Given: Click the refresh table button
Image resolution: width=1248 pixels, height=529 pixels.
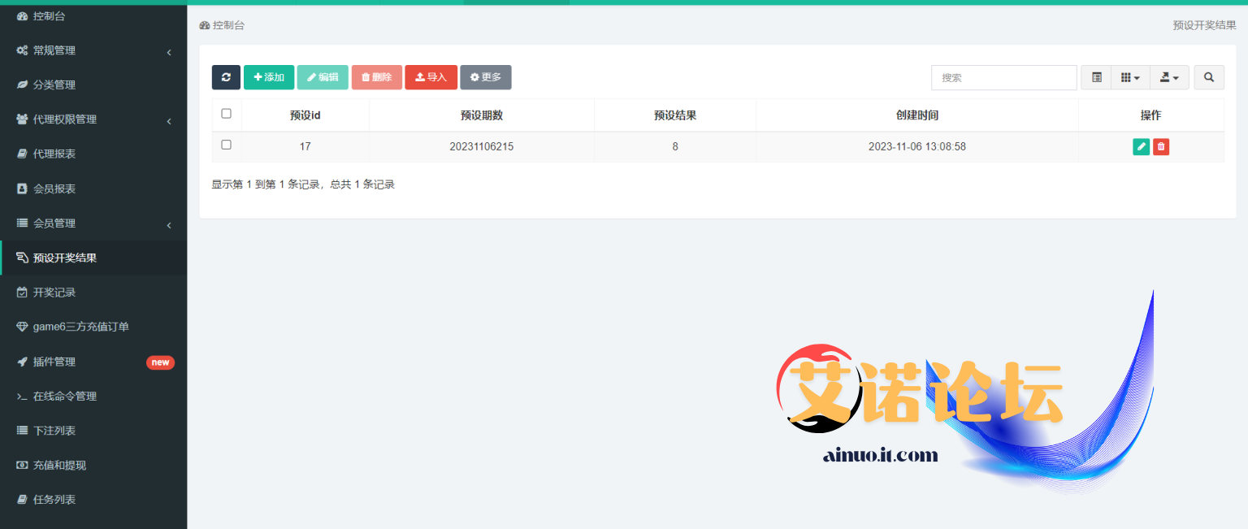Looking at the screenshot, I should 226,77.
